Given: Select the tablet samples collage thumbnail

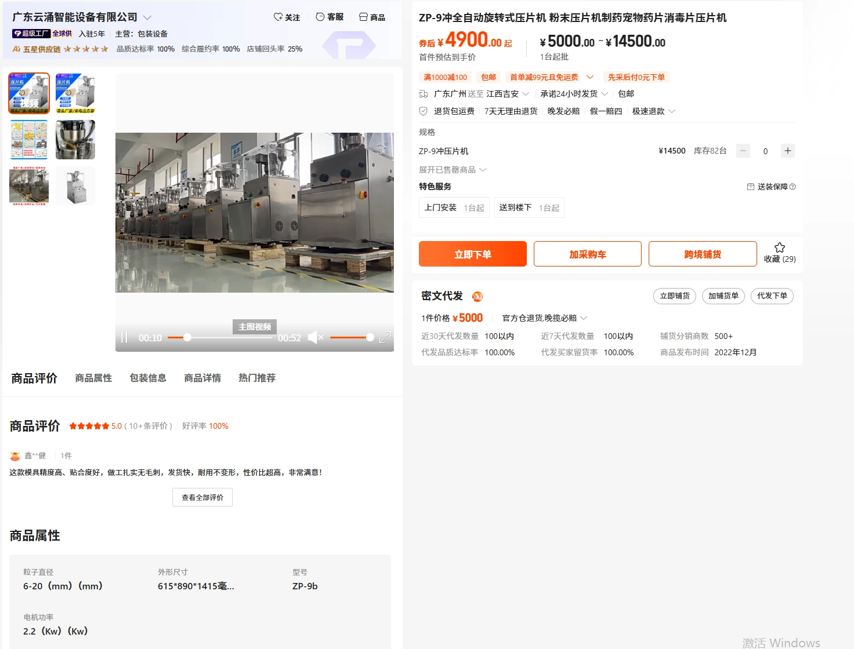Looking at the screenshot, I should pyautogui.click(x=29, y=140).
